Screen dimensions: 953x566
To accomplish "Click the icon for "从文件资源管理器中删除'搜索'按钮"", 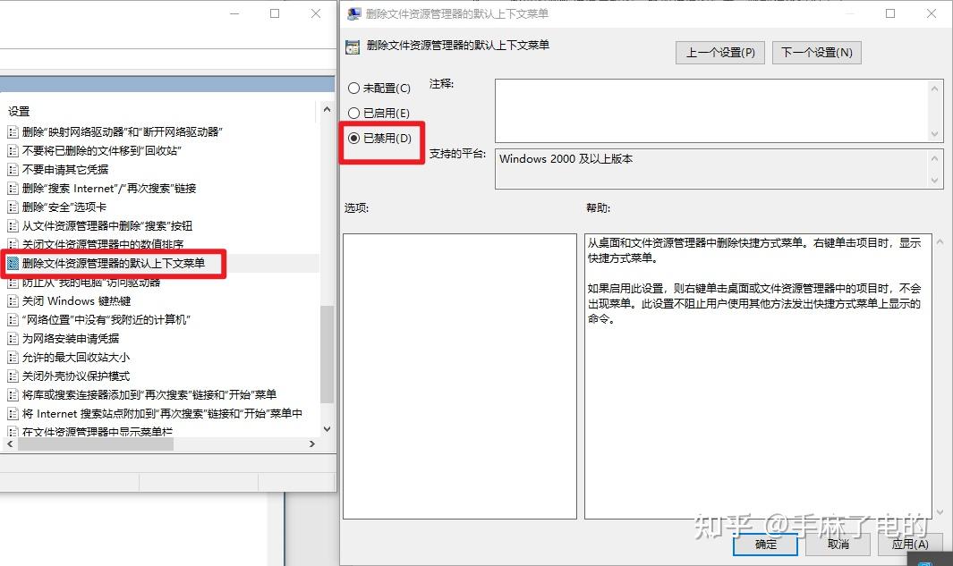I will (13, 225).
